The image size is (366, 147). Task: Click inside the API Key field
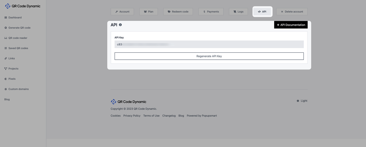click(x=209, y=44)
